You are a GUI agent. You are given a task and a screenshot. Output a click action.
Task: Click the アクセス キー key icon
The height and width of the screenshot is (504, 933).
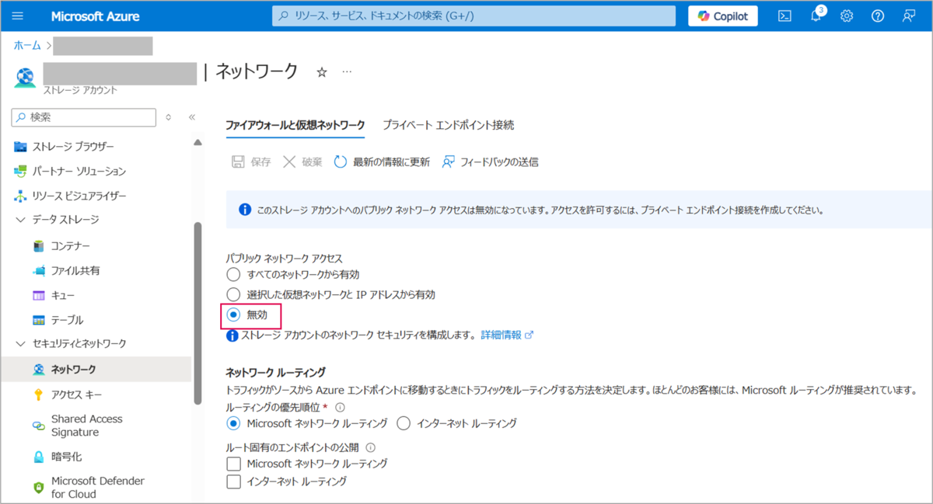click(39, 395)
